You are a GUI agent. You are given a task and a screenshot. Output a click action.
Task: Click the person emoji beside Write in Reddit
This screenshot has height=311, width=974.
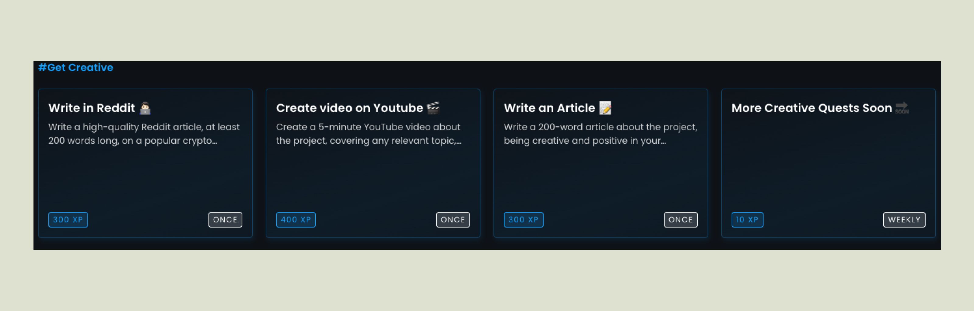145,108
